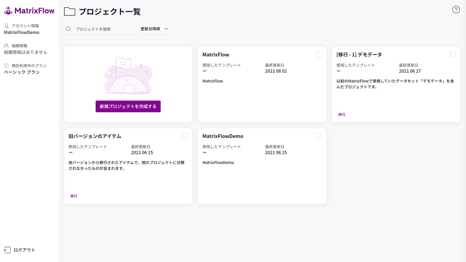Open アカウント情報 in the sidebar
Viewport: 466px width, 262px height.
[25, 26]
